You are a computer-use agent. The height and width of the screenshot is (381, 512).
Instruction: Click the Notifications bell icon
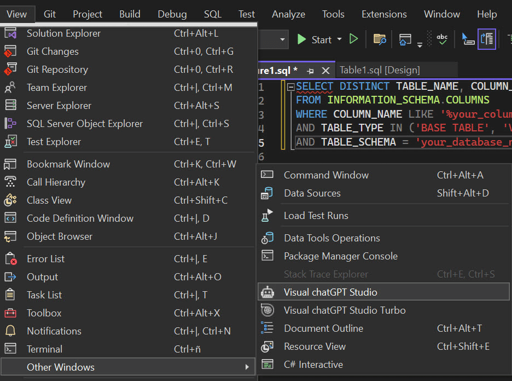(x=10, y=331)
